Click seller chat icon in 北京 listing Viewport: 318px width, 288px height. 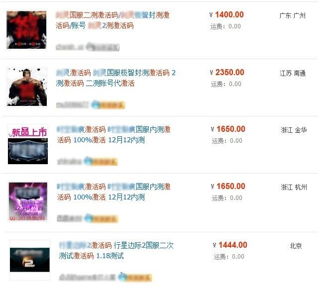point(135,277)
